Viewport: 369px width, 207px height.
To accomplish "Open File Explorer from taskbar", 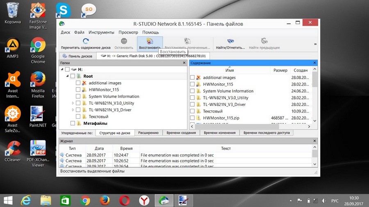I will (46, 200).
